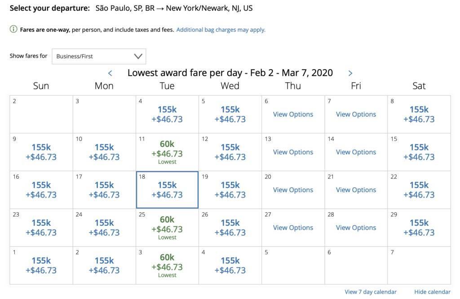This screenshot has width=460, height=299.
Task: Open the Show fares for dropdown
Action: (x=99, y=56)
